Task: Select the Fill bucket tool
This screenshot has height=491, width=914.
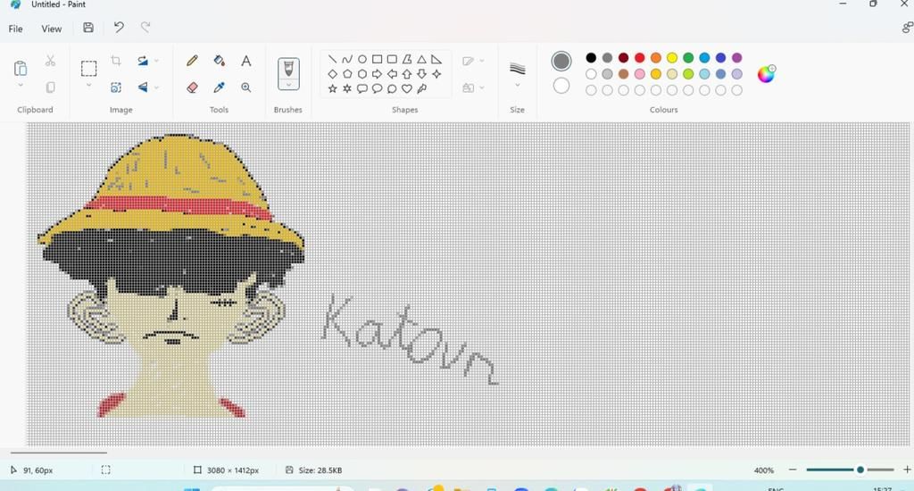Action: click(x=220, y=61)
